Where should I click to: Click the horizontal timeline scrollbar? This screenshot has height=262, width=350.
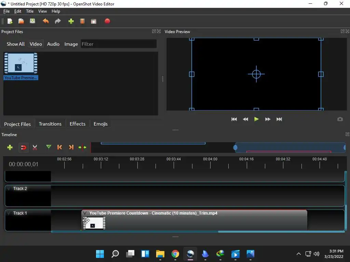(281, 232)
